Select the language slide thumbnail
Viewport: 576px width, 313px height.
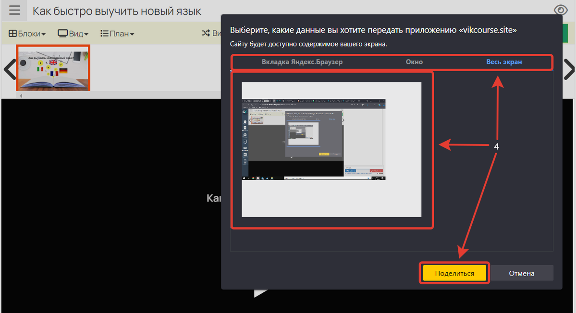(x=53, y=68)
